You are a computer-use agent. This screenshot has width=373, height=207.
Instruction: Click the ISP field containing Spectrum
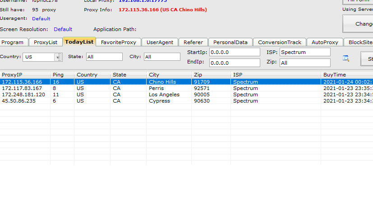(x=305, y=52)
